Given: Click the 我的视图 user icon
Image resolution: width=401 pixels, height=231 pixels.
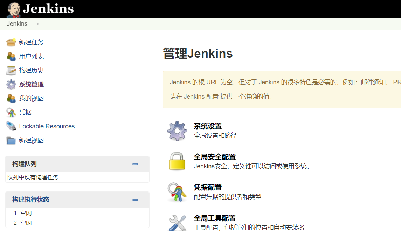Looking at the screenshot, I should (11, 98).
